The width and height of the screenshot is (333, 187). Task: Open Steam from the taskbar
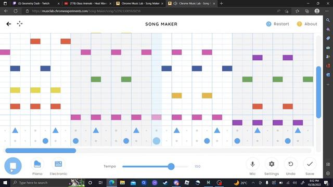pyautogui.click(x=165, y=182)
